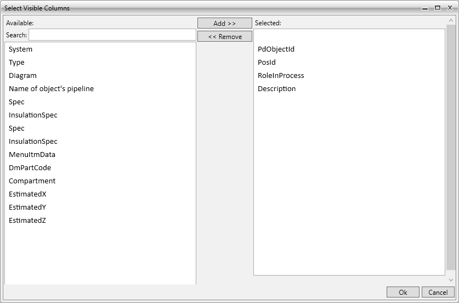The width and height of the screenshot is (459, 303).
Task: Select System in Available list
Action: [x=20, y=49]
